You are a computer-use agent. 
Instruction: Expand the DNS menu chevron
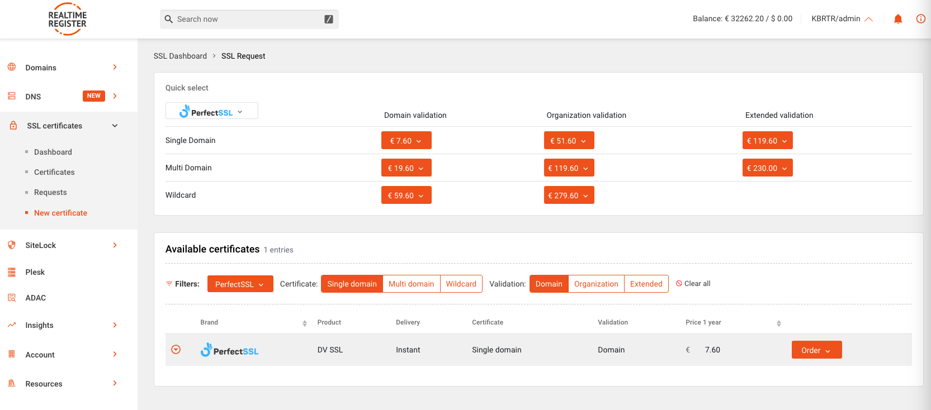click(115, 96)
